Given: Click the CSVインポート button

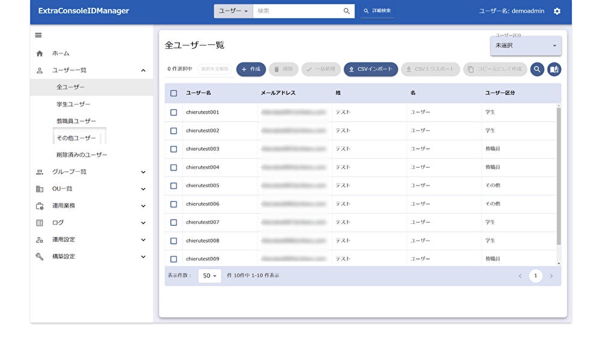Looking at the screenshot, I should [370, 70].
